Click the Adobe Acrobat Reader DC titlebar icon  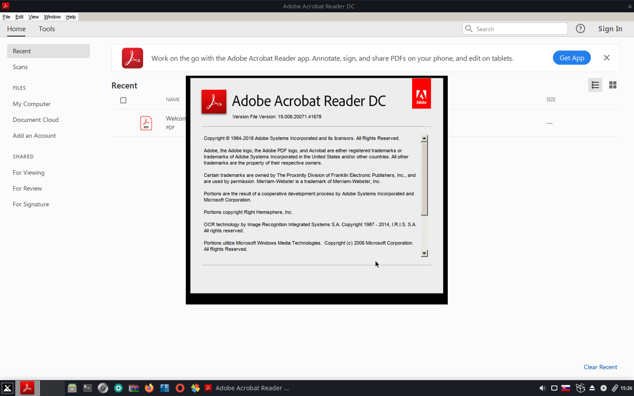pyautogui.click(x=5, y=6)
